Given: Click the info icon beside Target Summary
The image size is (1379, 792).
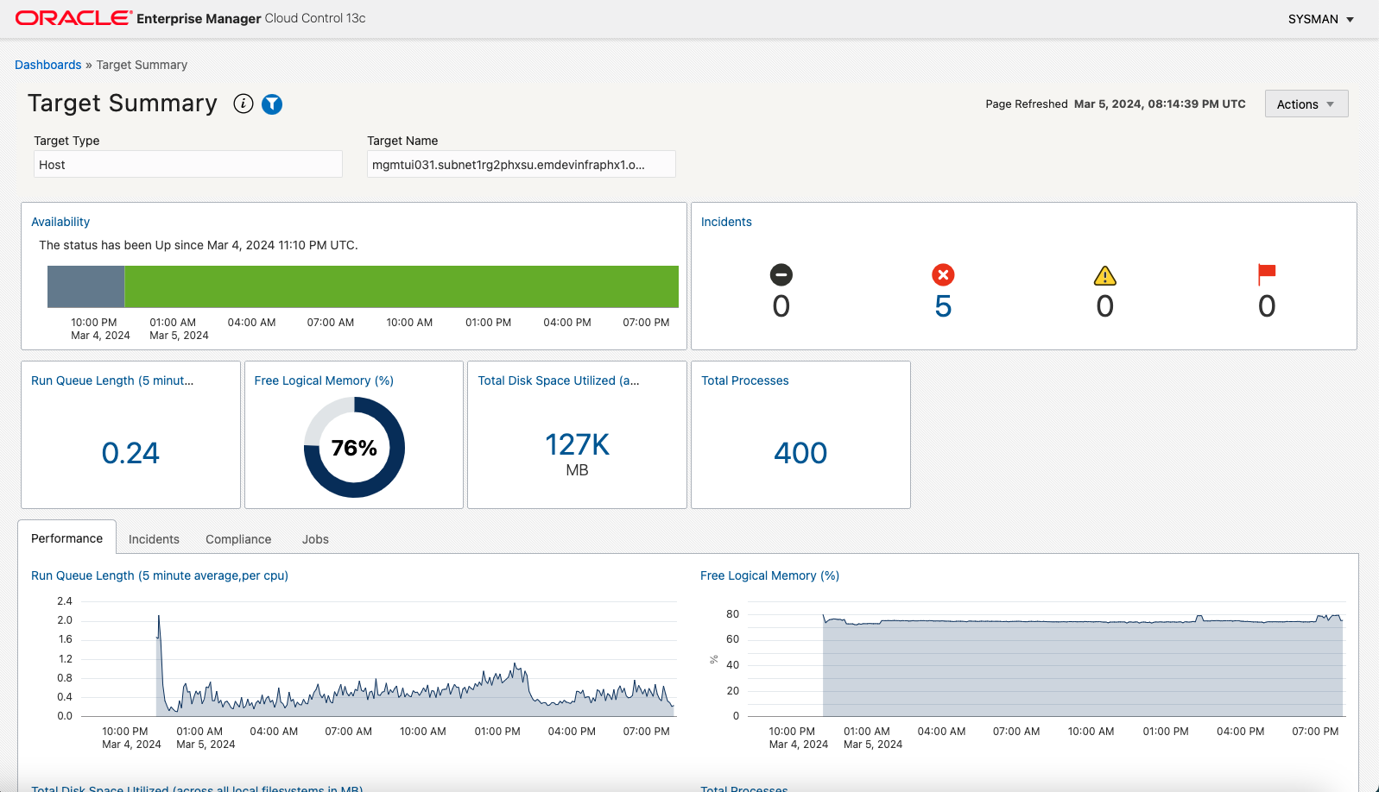Looking at the screenshot, I should pyautogui.click(x=244, y=104).
